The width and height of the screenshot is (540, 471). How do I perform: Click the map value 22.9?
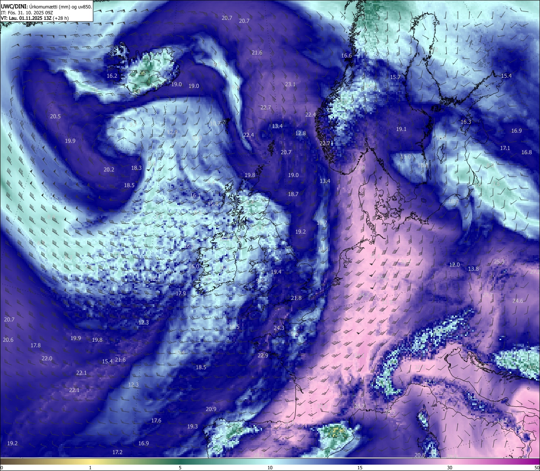pos(263,356)
